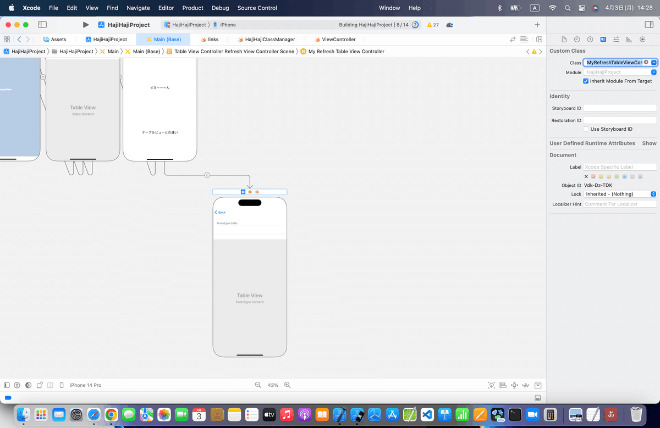Viewport: 660px width, 428px height.
Task: Open the Source Control menu
Action: click(x=257, y=8)
